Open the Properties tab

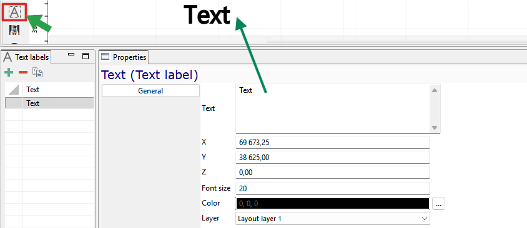click(124, 57)
